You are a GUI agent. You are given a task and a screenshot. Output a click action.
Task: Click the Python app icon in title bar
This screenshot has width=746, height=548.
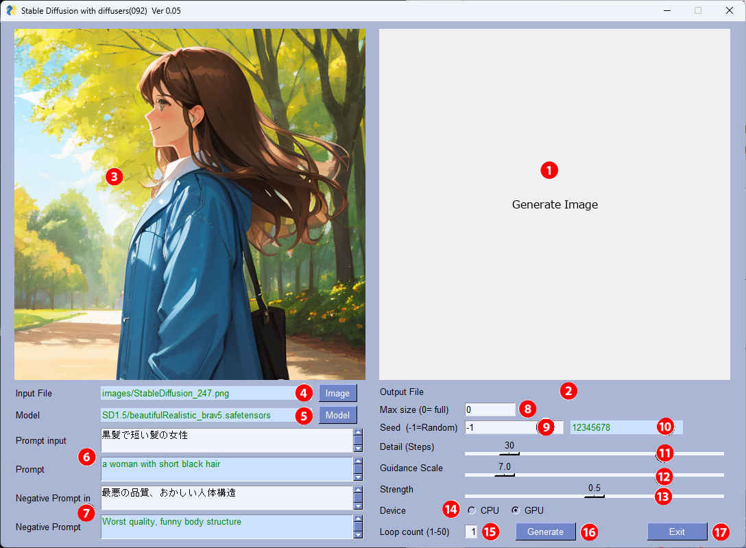click(x=11, y=10)
